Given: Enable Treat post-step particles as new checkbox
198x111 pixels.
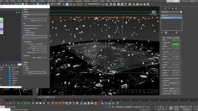Looking at the screenshot, I should 24,26.
